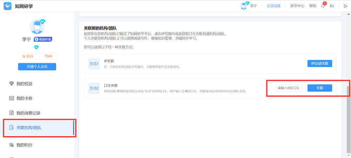Click the sidebar name 李宁

[x=26, y=39]
